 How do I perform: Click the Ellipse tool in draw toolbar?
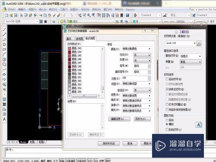(x=4, y=74)
